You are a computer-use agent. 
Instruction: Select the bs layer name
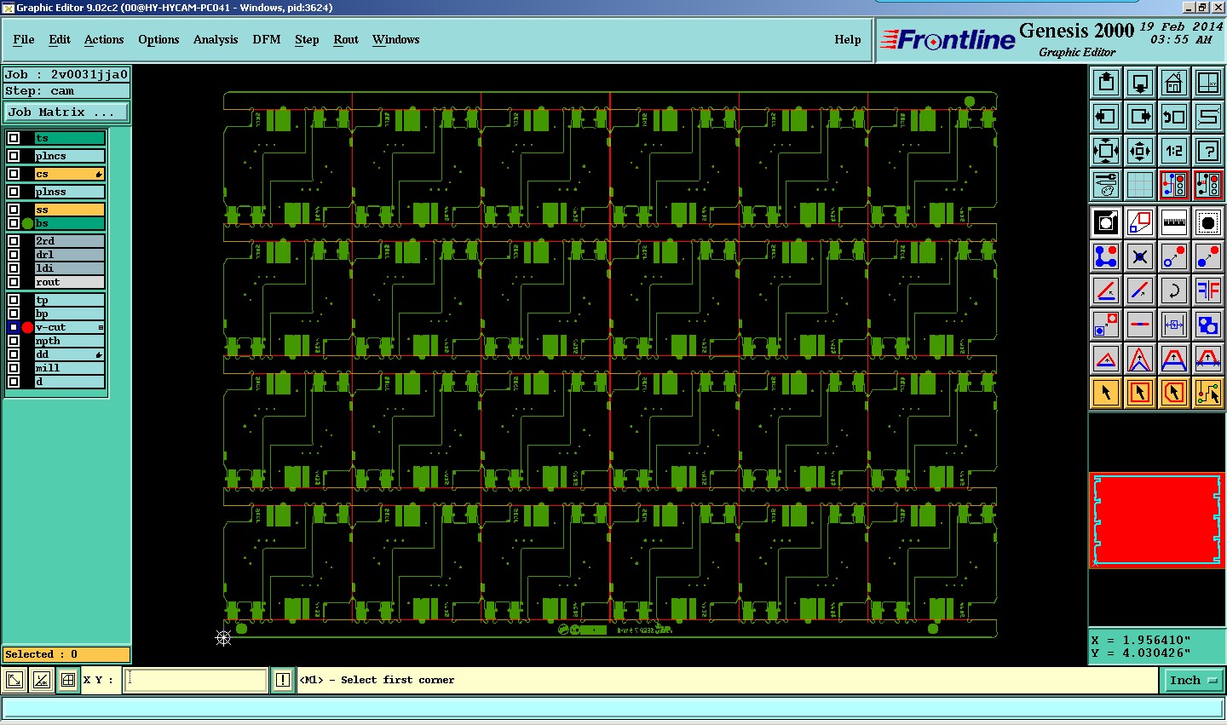pos(70,223)
